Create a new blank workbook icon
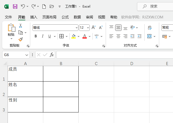 tap(44, 7)
